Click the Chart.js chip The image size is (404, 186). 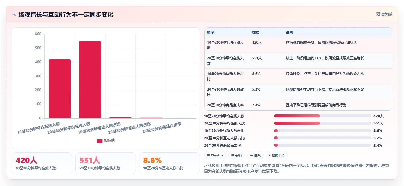click(215, 155)
